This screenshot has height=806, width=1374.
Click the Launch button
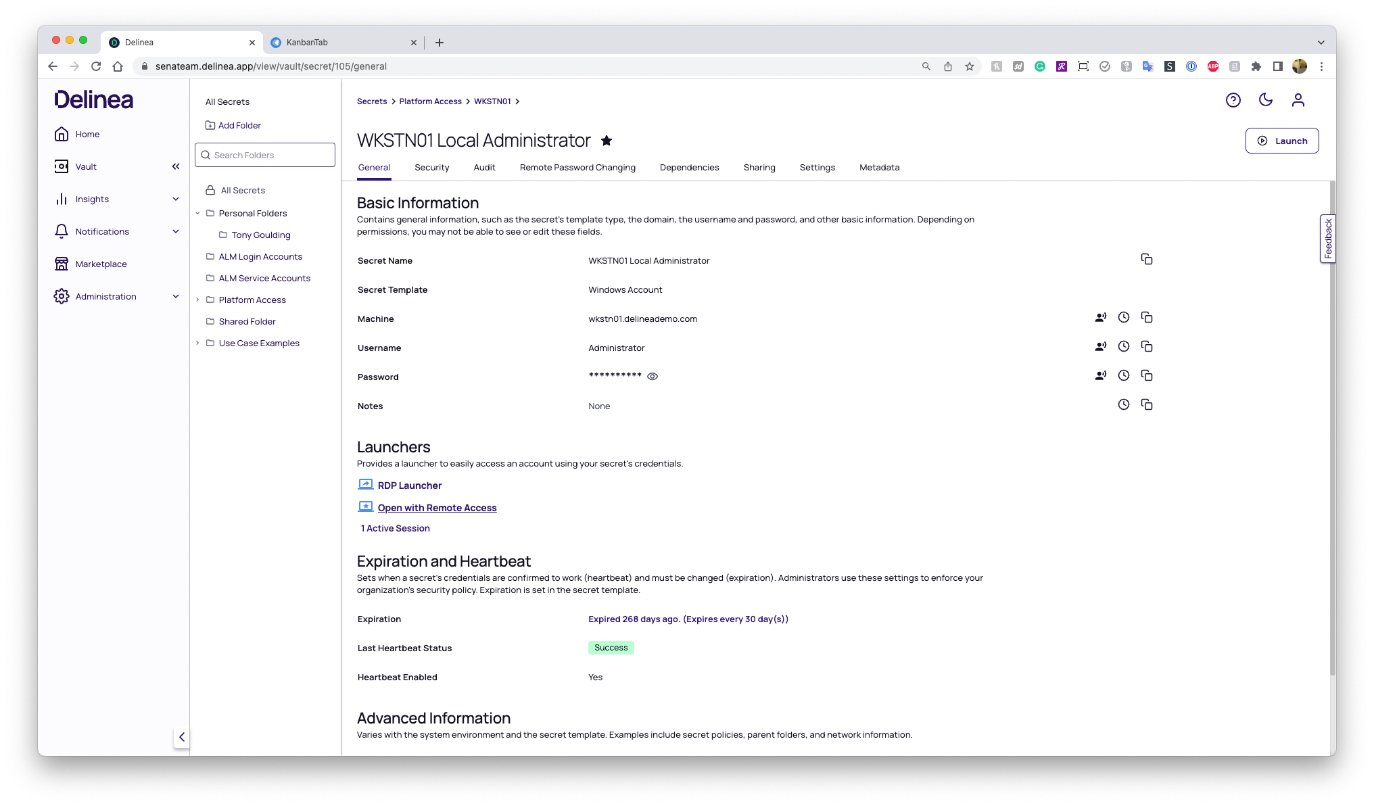pos(1281,141)
